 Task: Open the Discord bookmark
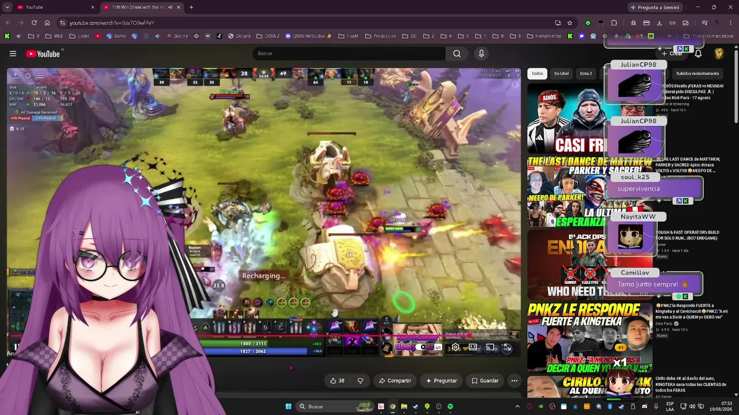pos(239,36)
